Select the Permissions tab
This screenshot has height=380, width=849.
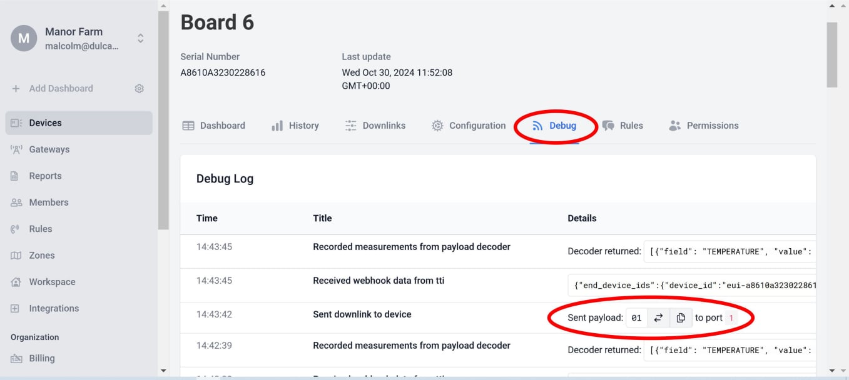click(704, 126)
